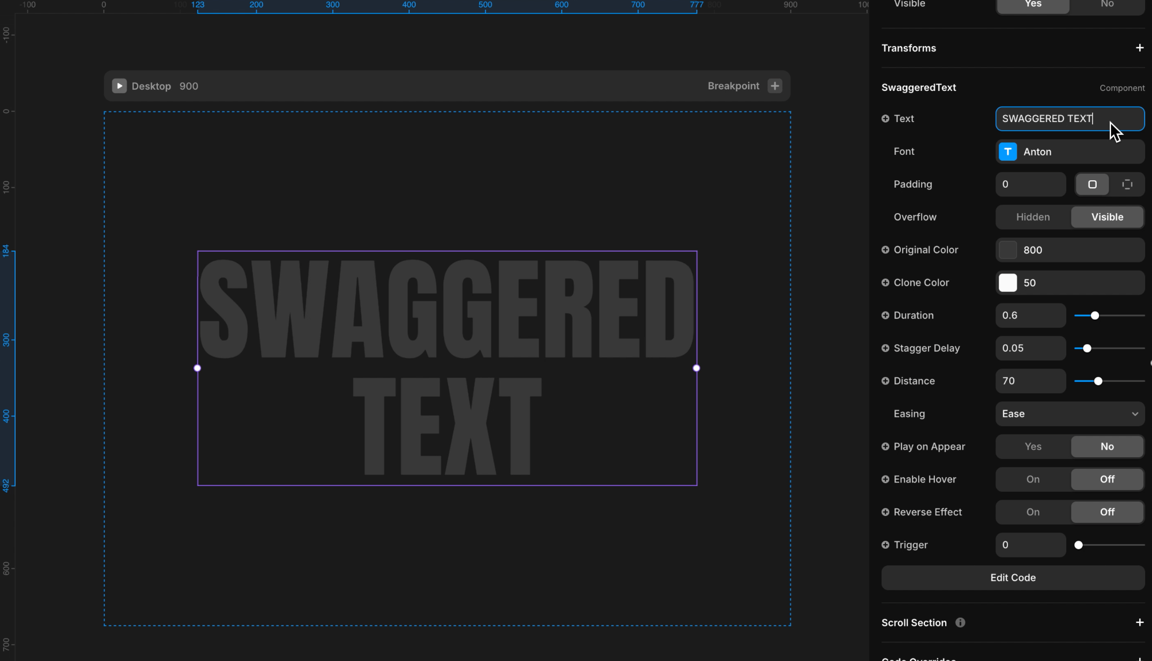Add a transform with the plus icon

1139,48
